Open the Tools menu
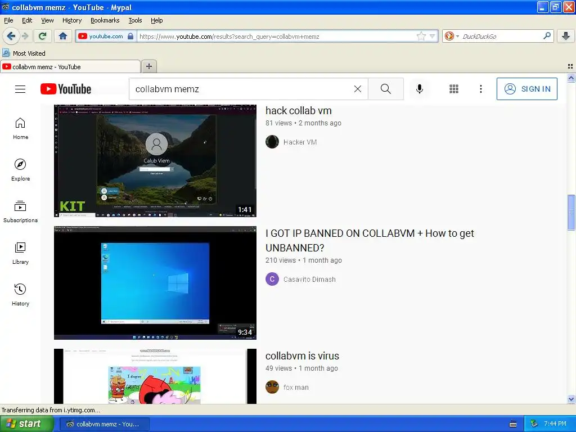 coord(135,20)
